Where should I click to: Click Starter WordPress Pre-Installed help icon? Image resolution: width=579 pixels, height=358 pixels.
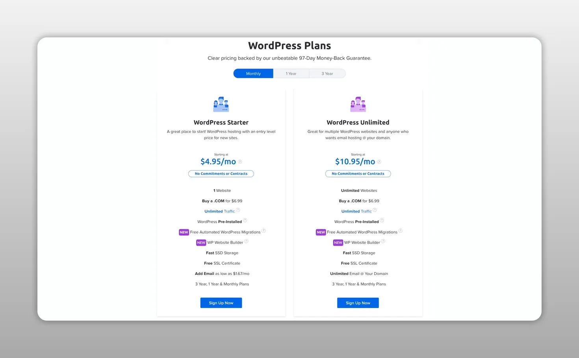(x=245, y=220)
